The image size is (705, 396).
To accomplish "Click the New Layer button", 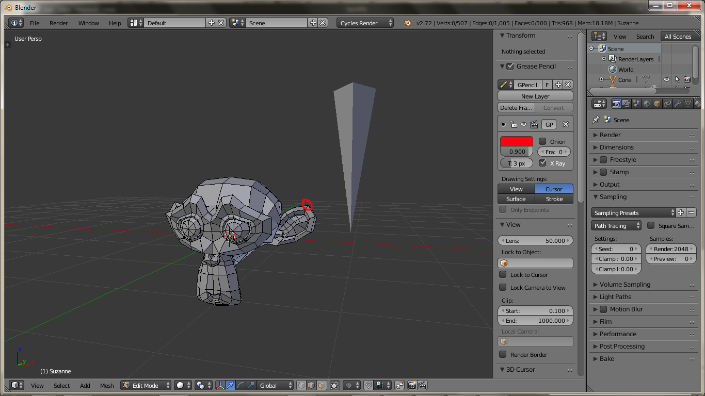I will 535,96.
